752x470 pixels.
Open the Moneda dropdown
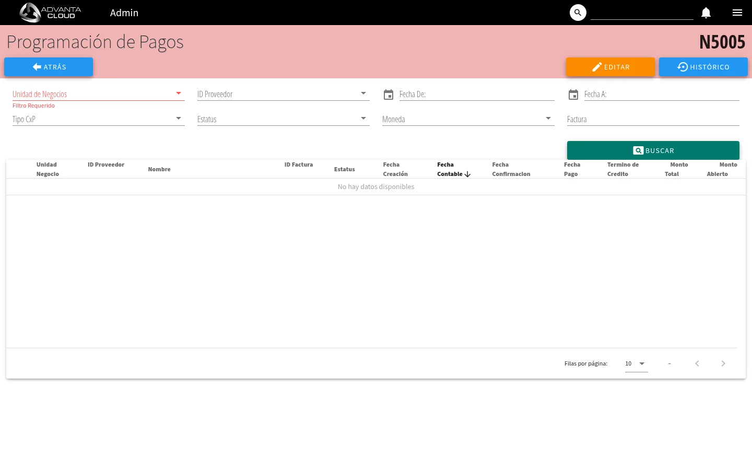pyautogui.click(x=468, y=119)
